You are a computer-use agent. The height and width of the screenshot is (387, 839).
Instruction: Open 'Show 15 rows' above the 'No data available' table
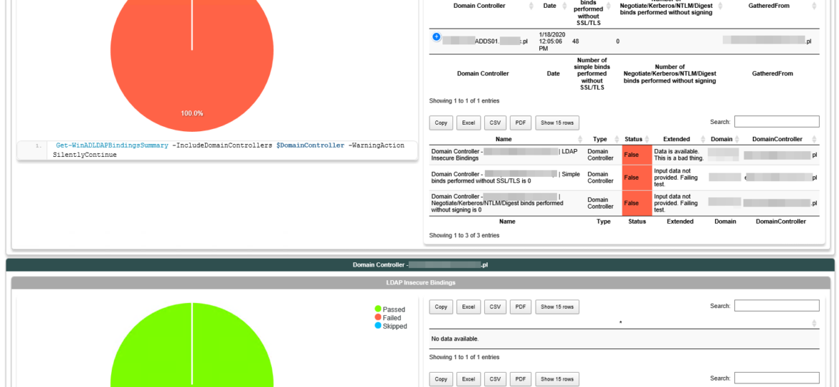pyautogui.click(x=557, y=307)
